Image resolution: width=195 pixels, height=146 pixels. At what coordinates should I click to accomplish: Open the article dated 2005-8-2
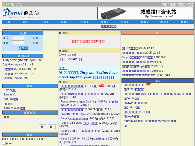click(x=136, y=71)
